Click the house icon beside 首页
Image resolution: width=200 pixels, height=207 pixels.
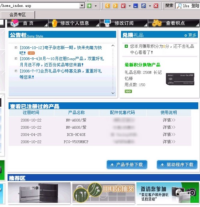14,23
